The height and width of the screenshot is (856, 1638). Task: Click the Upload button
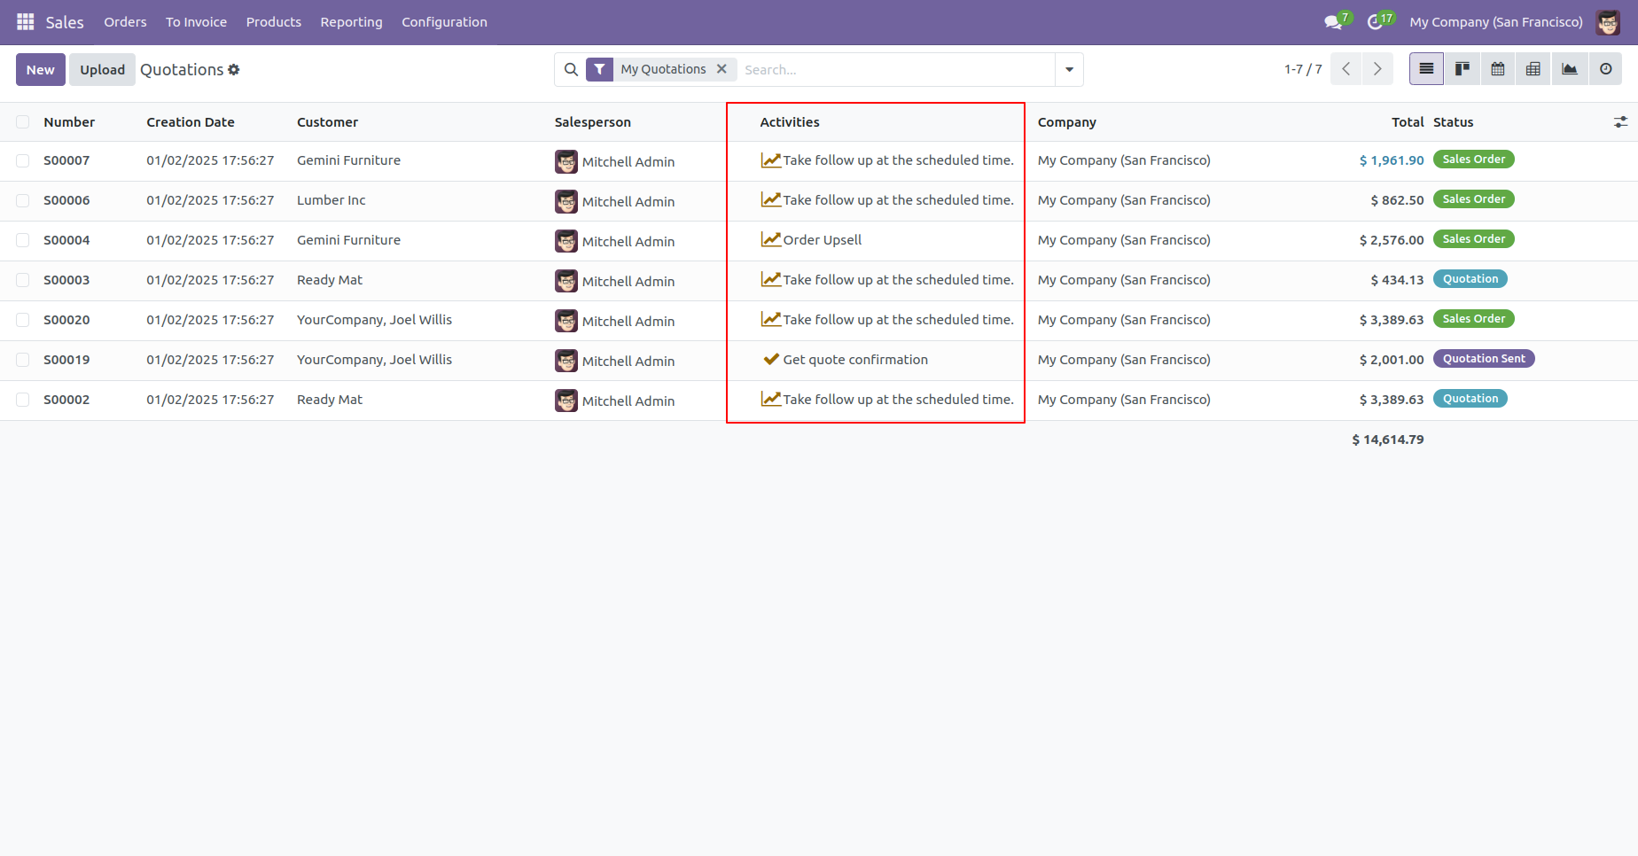[103, 69]
